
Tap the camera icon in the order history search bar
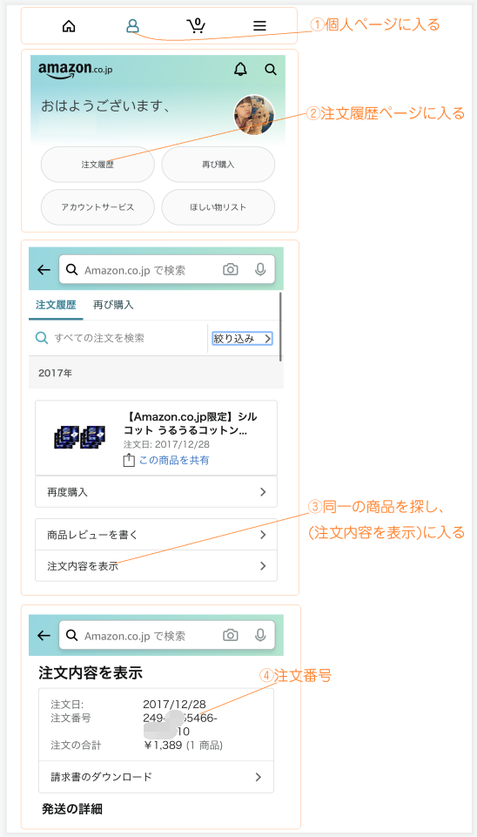[x=231, y=270]
